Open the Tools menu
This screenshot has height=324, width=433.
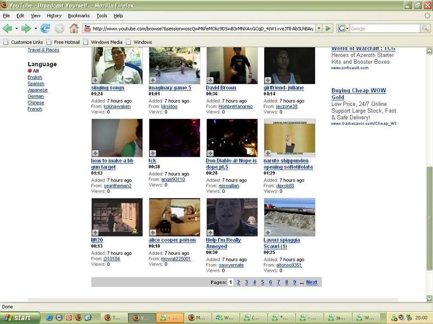102,16
